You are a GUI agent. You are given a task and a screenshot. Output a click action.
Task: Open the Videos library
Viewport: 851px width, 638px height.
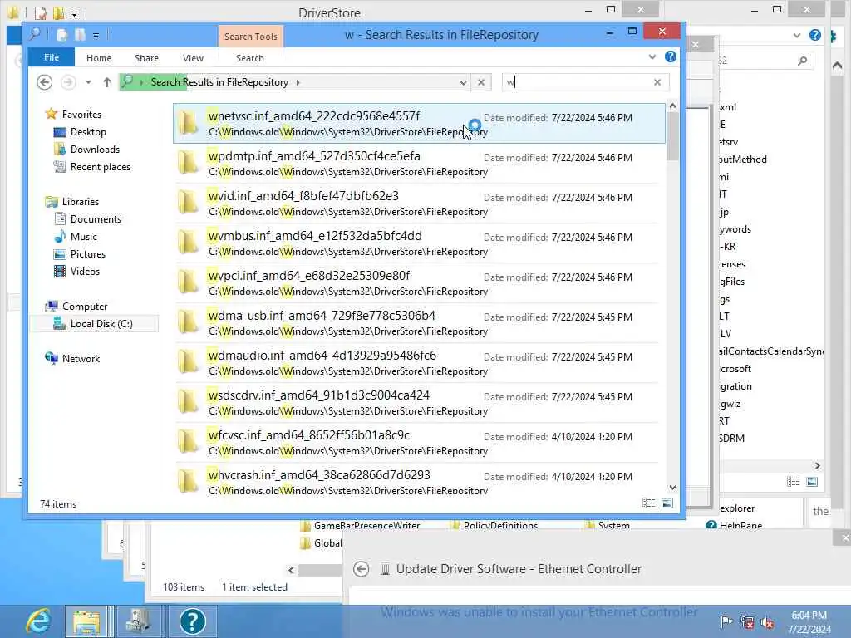tap(85, 272)
